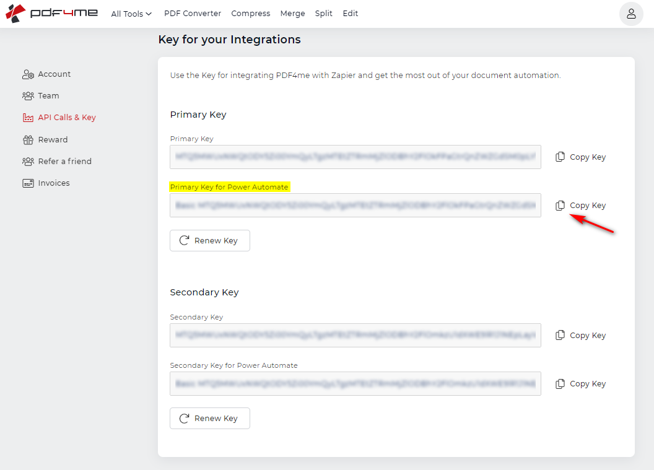Copy the Secondary Key
Viewport: 654px width, 470px height.
(x=580, y=336)
